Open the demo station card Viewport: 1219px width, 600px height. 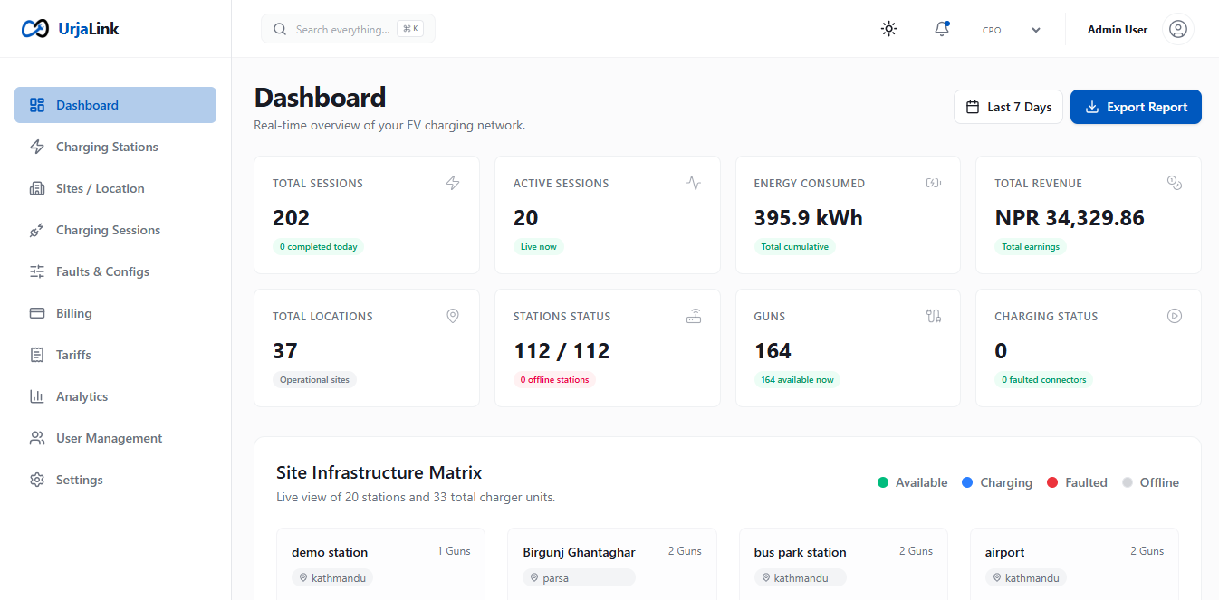coord(380,564)
